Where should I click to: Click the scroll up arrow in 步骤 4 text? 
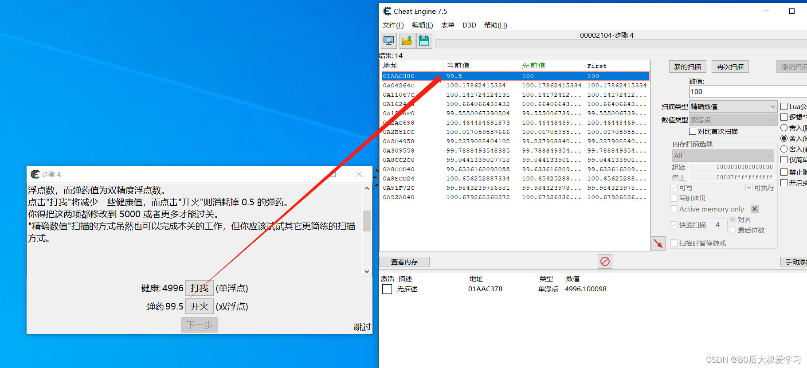tap(367, 188)
